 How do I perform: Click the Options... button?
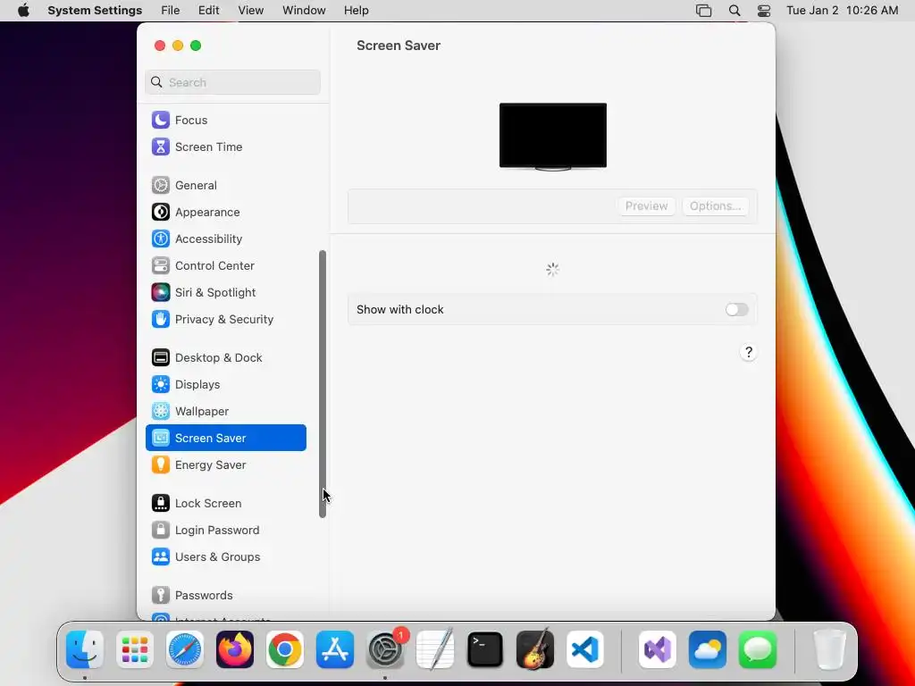715,206
